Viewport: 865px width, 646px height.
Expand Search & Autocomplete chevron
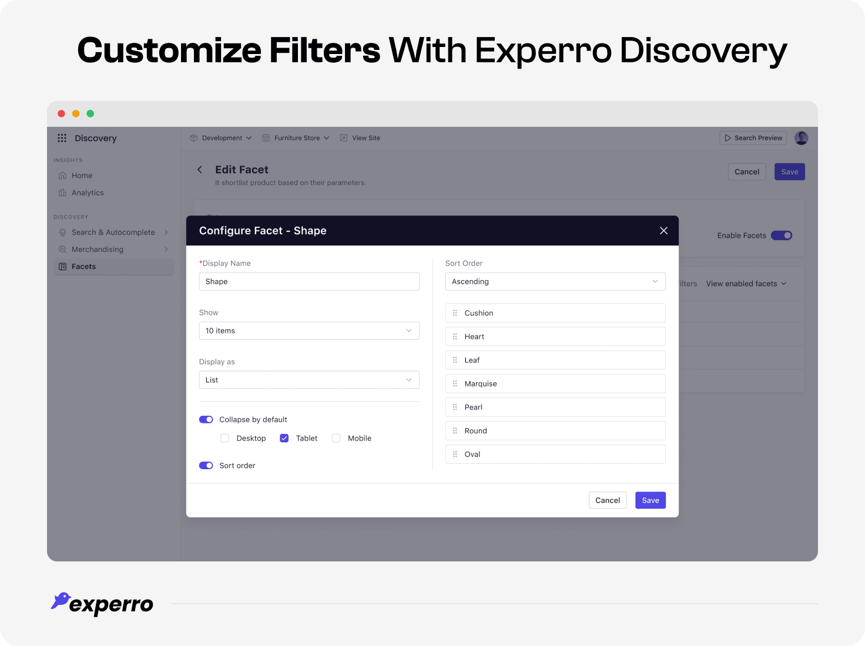click(166, 233)
